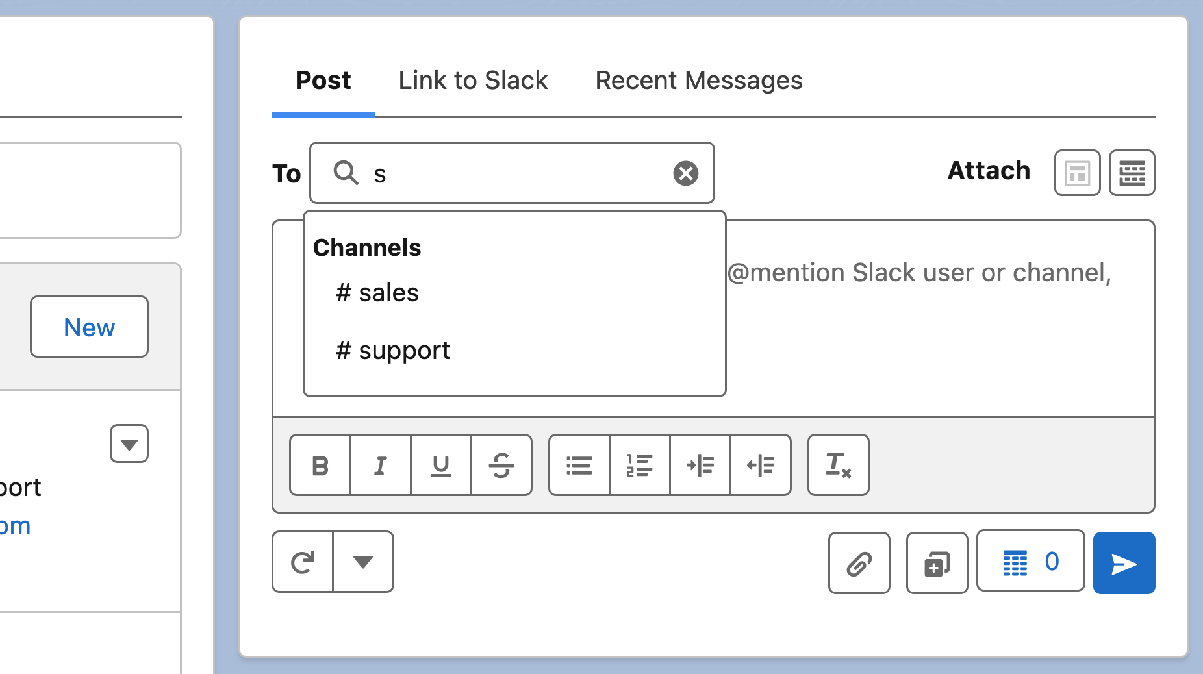Click the New button
This screenshot has height=674, width=1203.
point(88,327)
